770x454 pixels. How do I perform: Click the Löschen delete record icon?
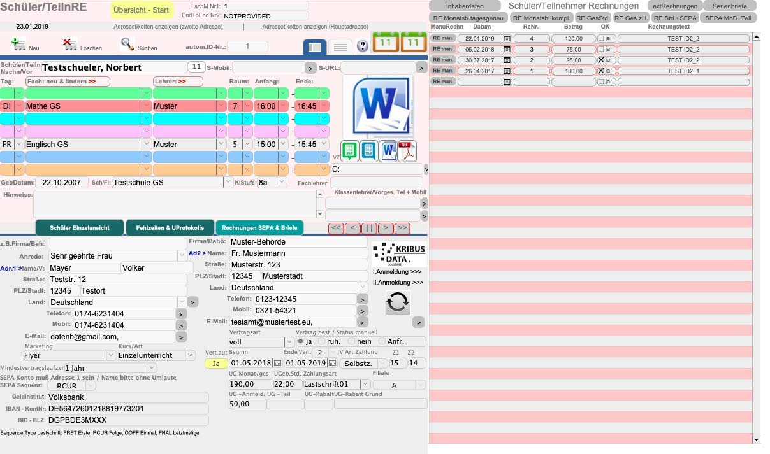[70, 44]
